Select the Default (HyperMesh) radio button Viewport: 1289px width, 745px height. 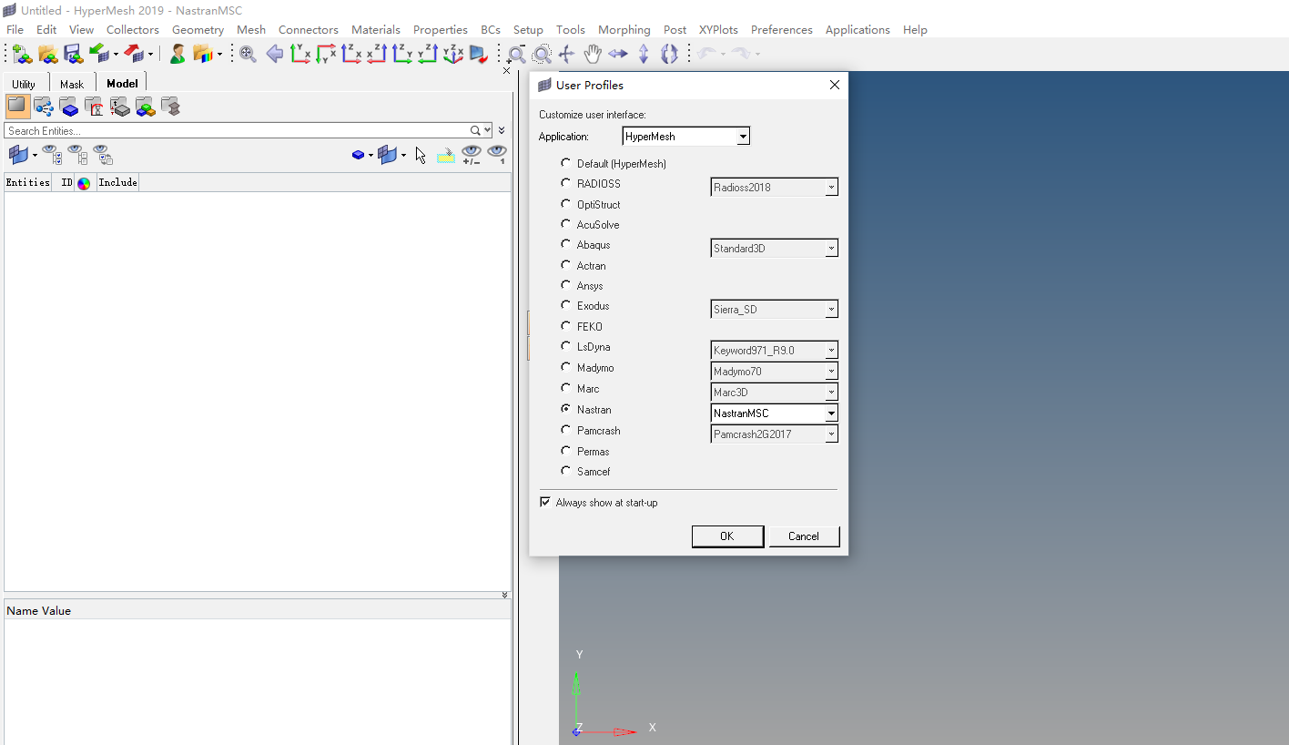(x=566, y=163)
